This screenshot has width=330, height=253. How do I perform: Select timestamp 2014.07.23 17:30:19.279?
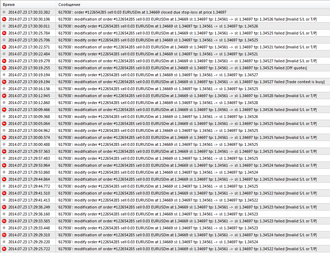pyautogui.click(x=29, y=61)
